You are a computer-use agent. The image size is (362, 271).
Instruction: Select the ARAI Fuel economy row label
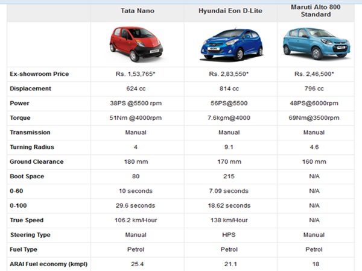coord(48,264)
